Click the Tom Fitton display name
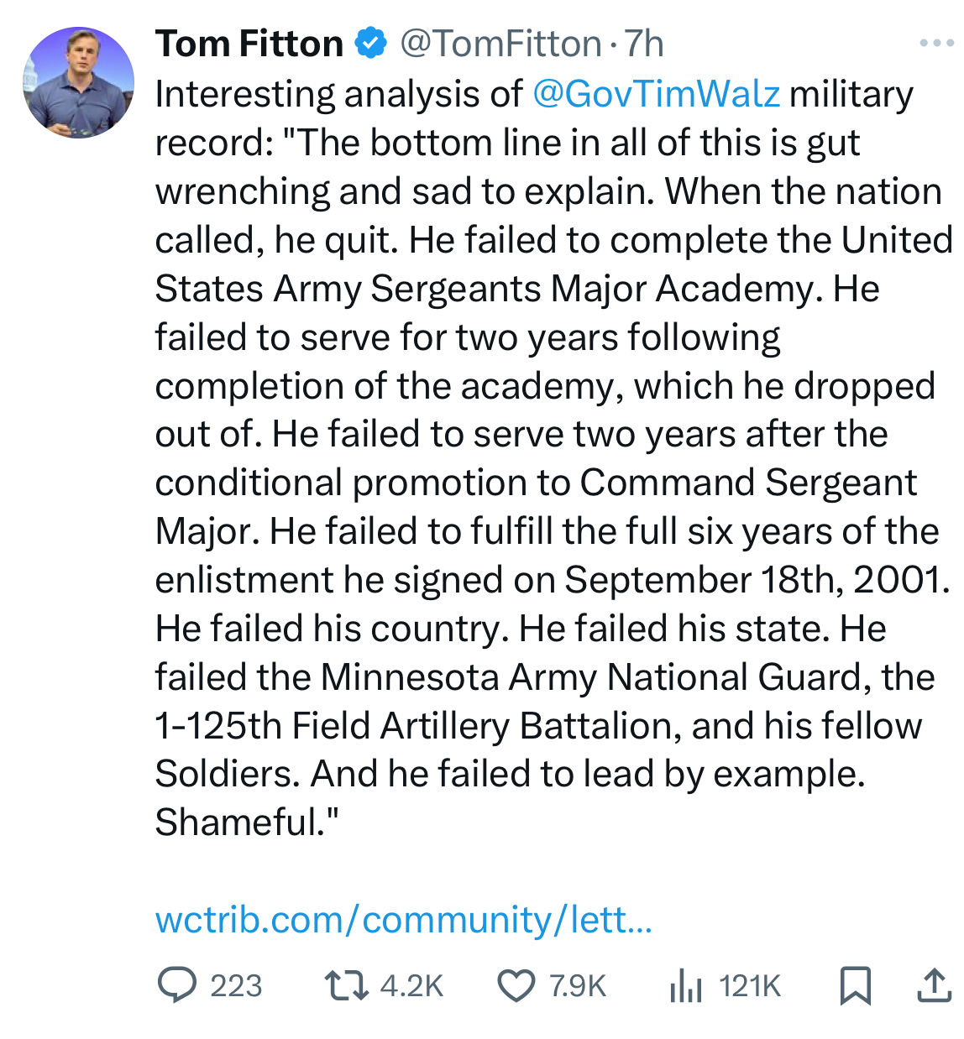This screenshot has height=1039, width=964. (x=249, y=44)
